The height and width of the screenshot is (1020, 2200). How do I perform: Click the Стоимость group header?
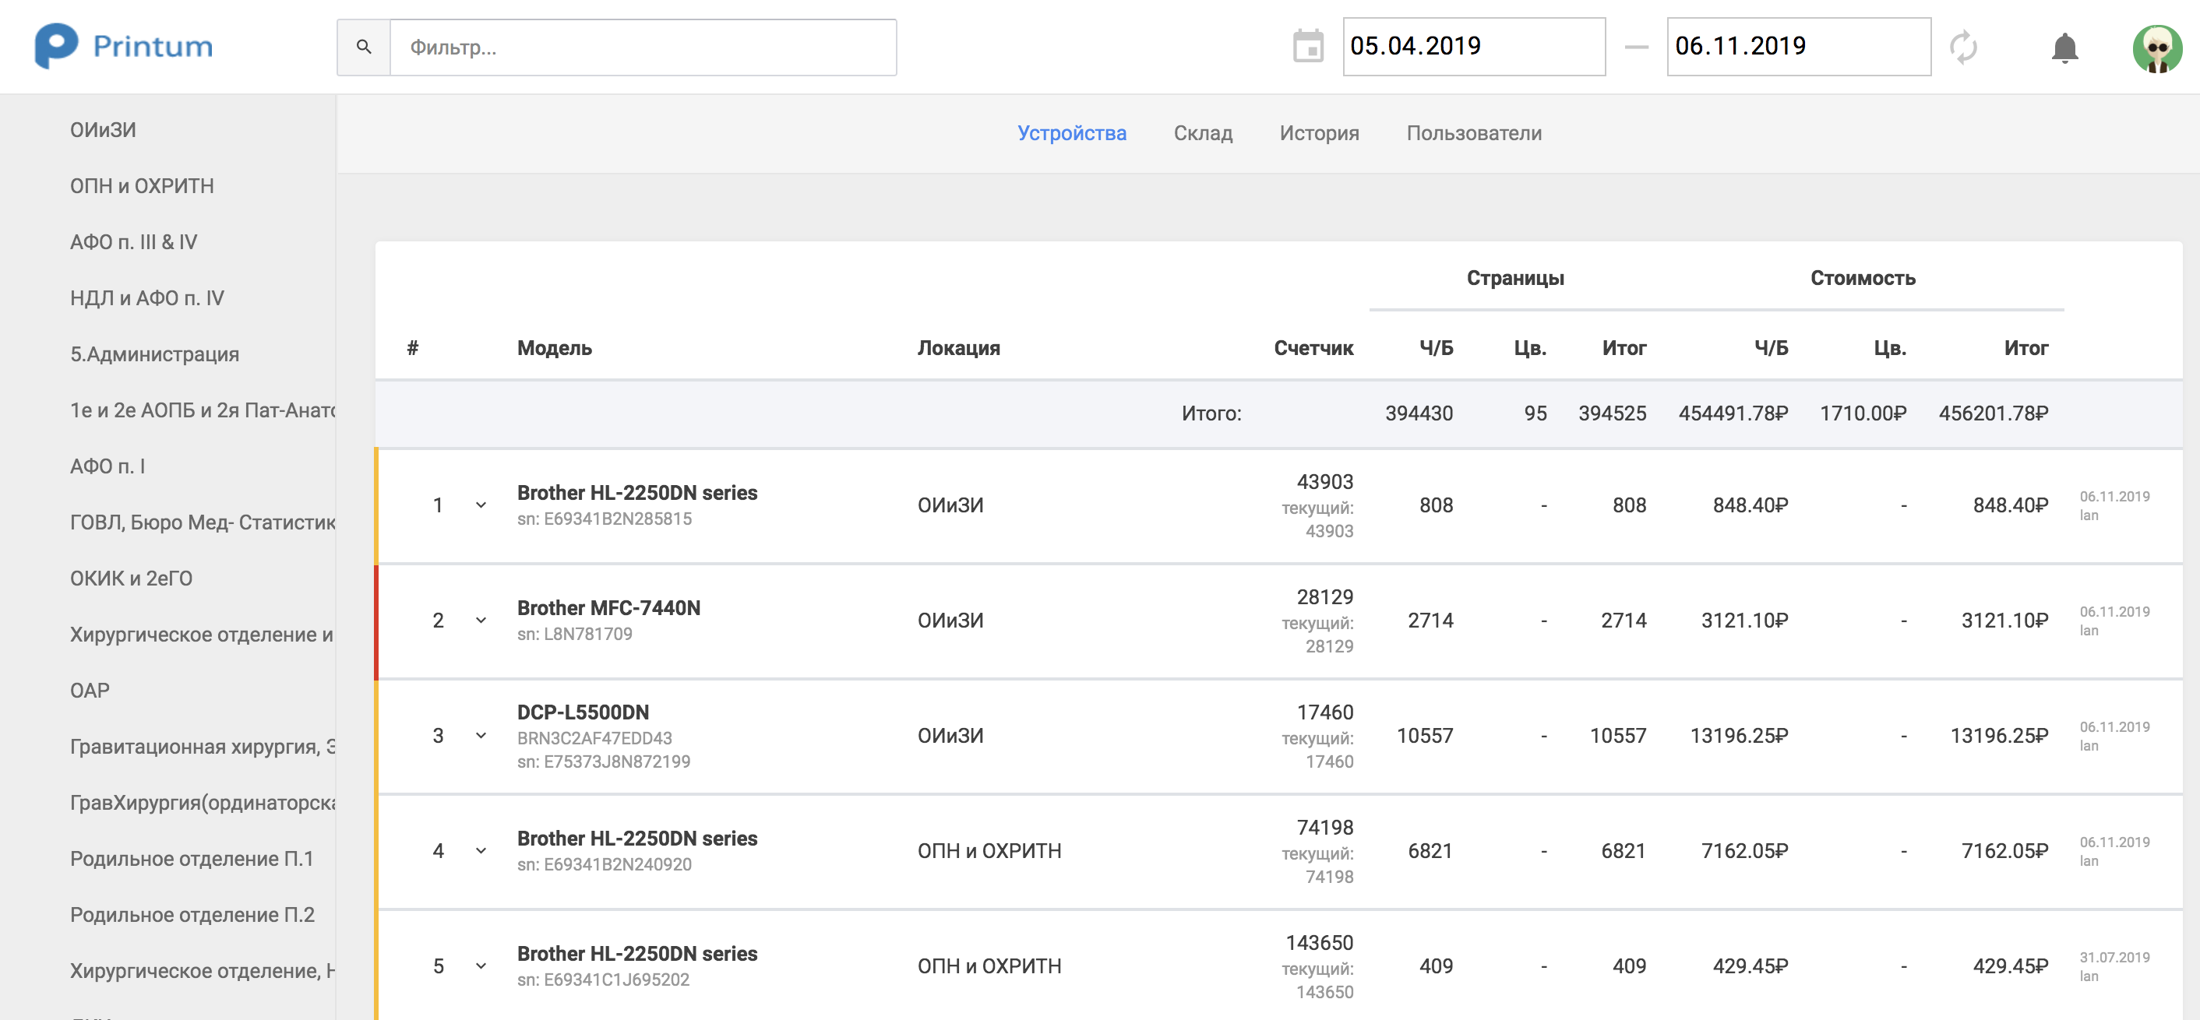click(x=1863, y=278)
